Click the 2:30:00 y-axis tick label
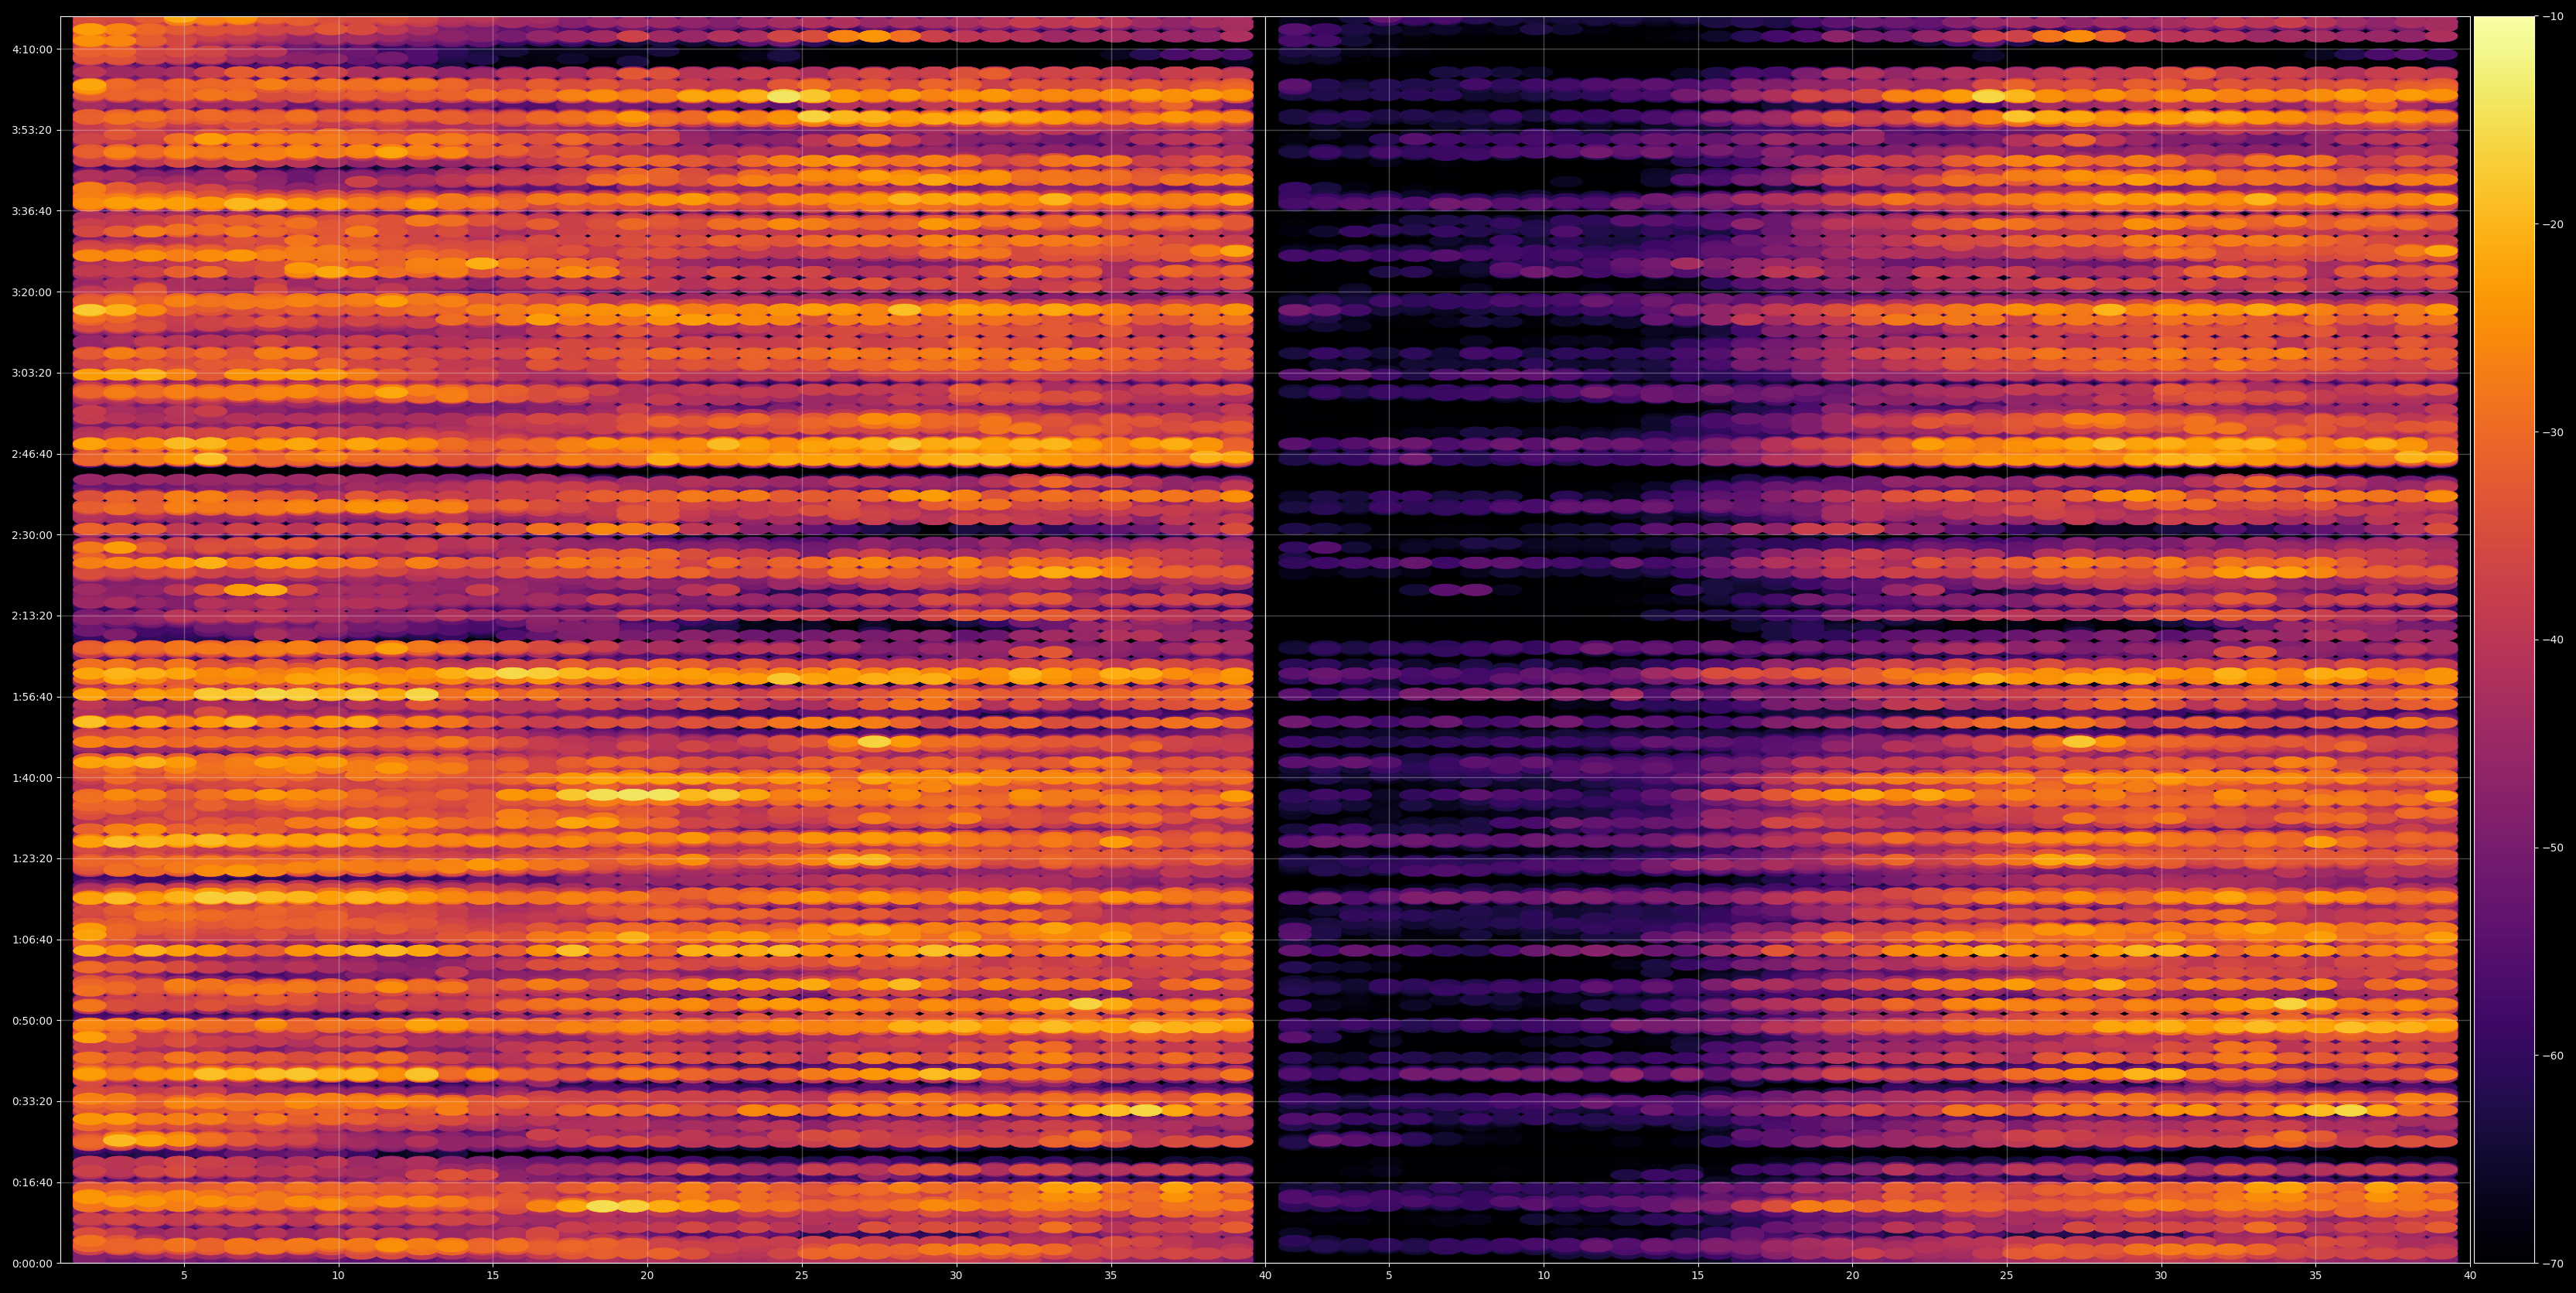2576x1293 pixels. pyautogui.click(x=32, y=535)
